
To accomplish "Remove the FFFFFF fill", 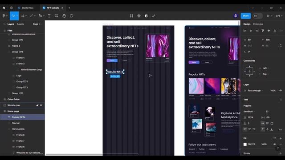I will point(281,144).
